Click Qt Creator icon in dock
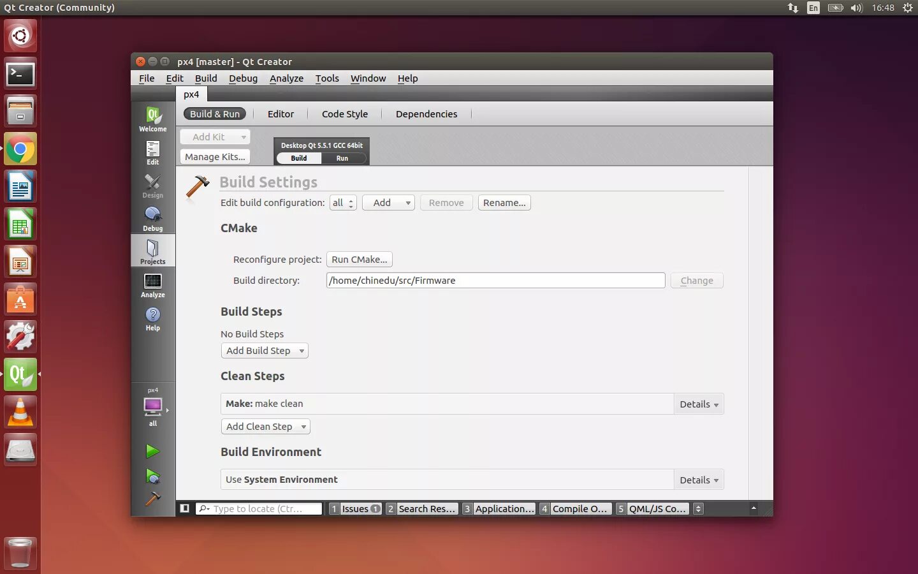The height and width of the screenshot is (574, 918). pyautogui.click(x=20, y=375)
